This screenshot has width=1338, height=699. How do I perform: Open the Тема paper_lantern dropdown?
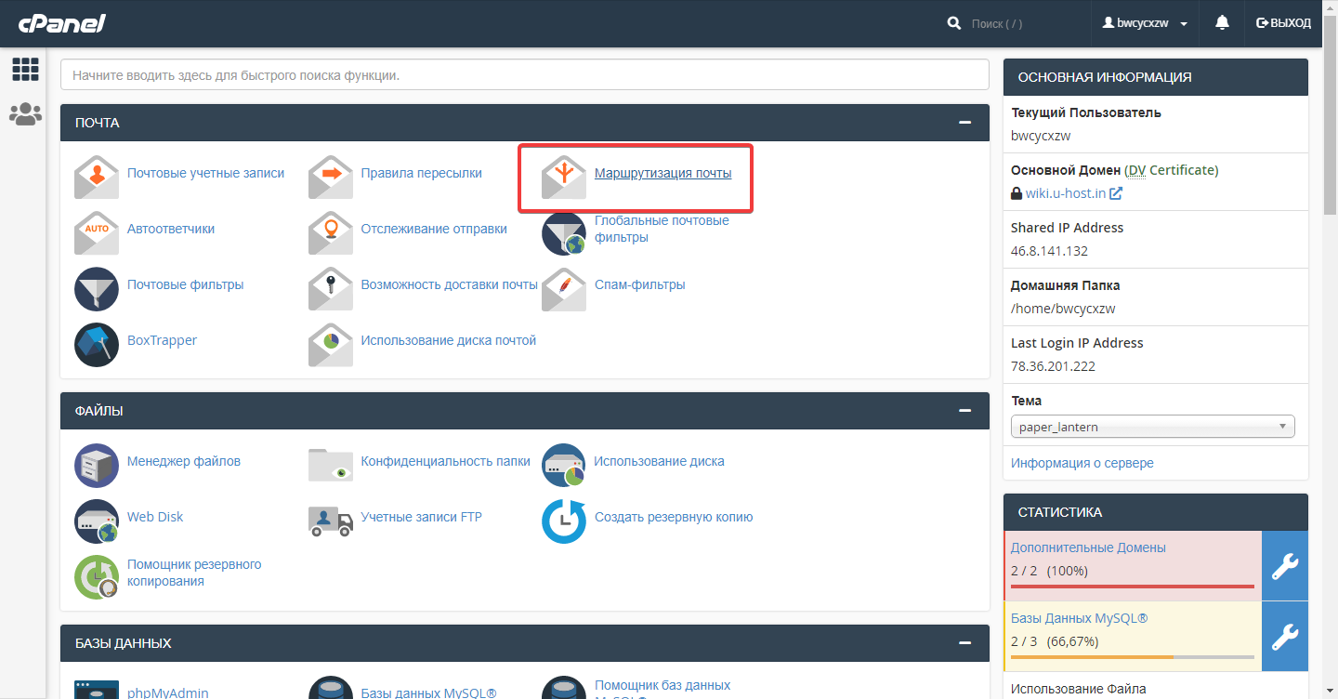[x=1153, y=427]
